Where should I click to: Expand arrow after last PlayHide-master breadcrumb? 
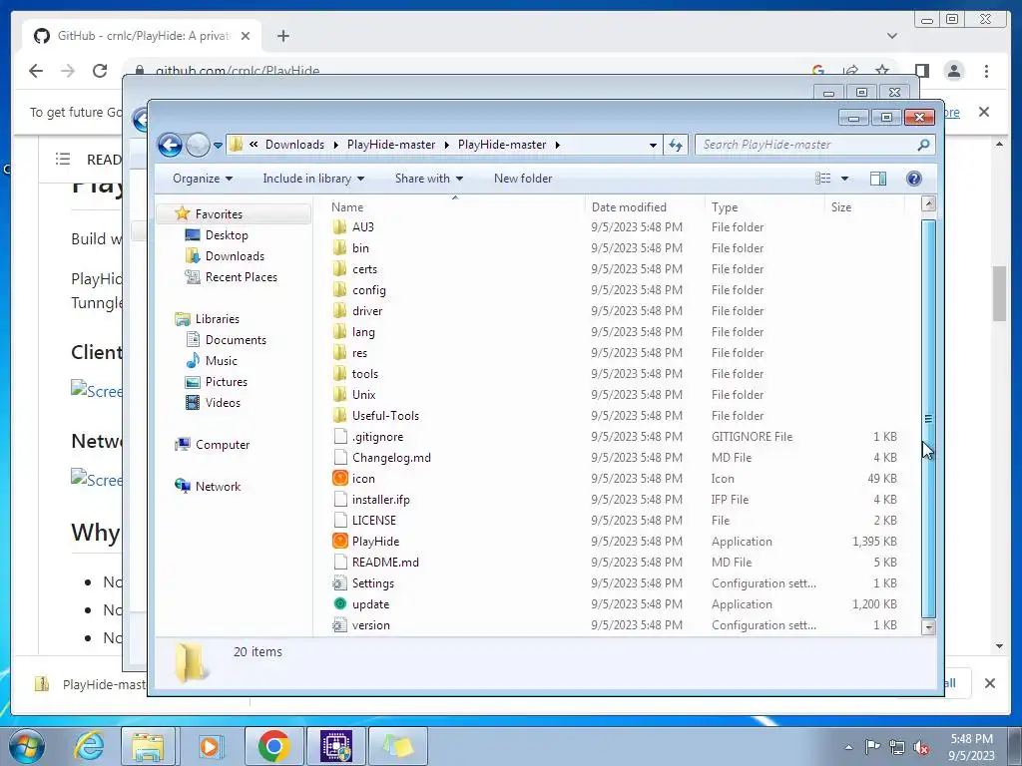(557, 145)
